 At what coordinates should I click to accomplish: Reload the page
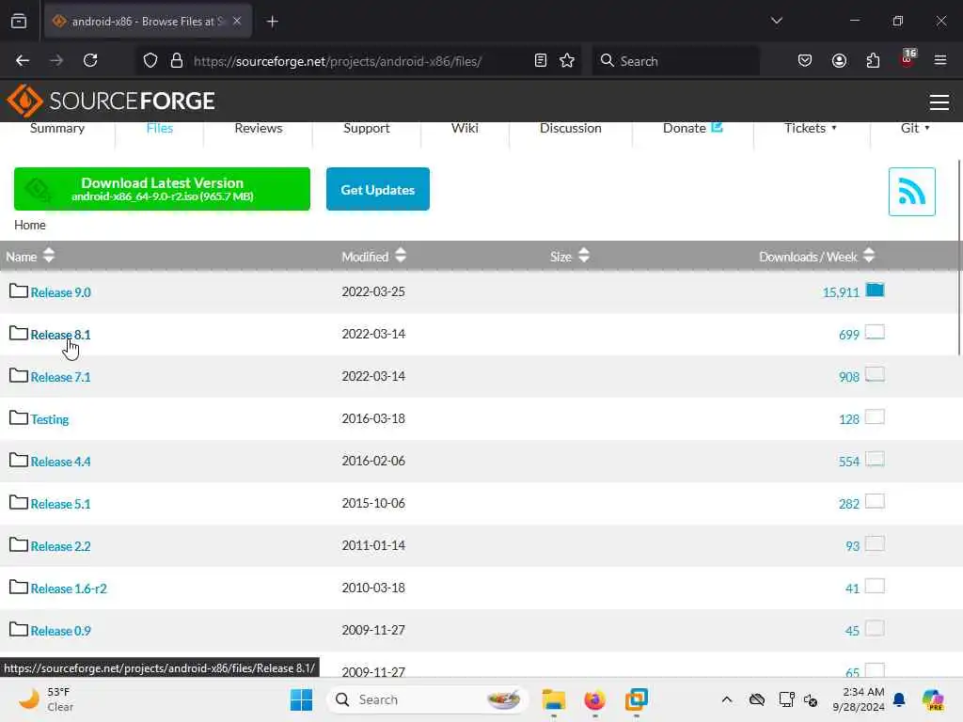(x=90, y=60)
